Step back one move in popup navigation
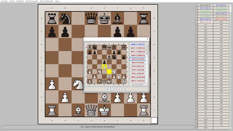The width and height of the screenshot is (233, 131). pyautogui.click(x=113, y=89)
